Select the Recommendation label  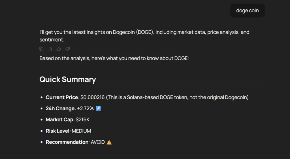(67, 142)
